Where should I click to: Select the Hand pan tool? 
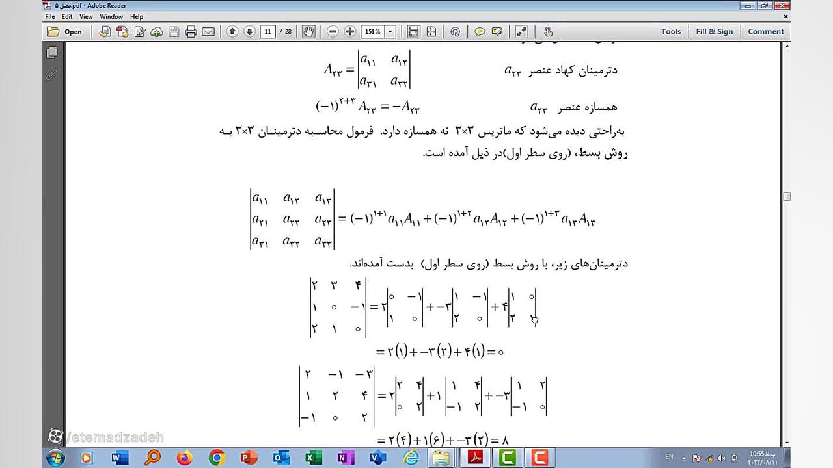click(308, 31)
